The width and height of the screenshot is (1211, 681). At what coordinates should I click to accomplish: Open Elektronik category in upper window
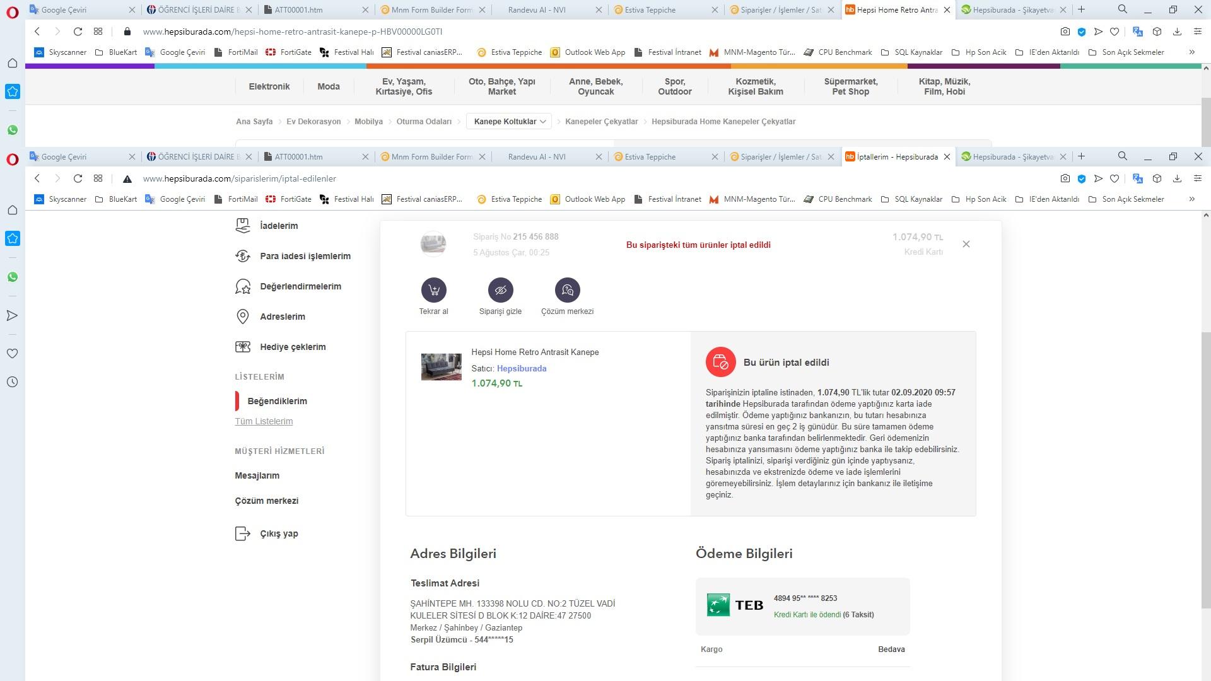coord(269,86)
